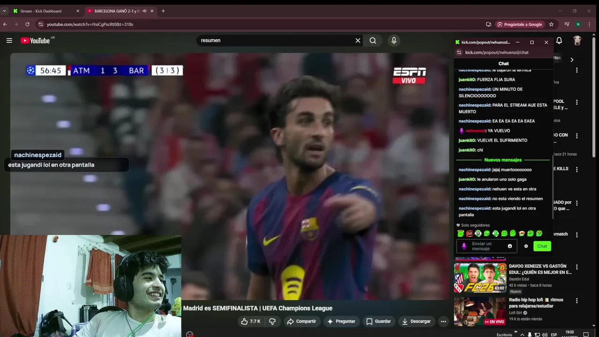Image resolution: width=599 pixels, height=337 pixels.
Task: Jump to Nuevos mensajes divider in chat
Action: tap(503, 160)
